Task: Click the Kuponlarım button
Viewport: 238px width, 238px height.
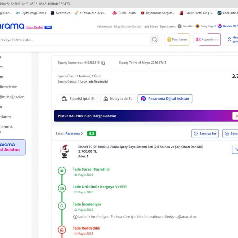Action: pos(207,39)
